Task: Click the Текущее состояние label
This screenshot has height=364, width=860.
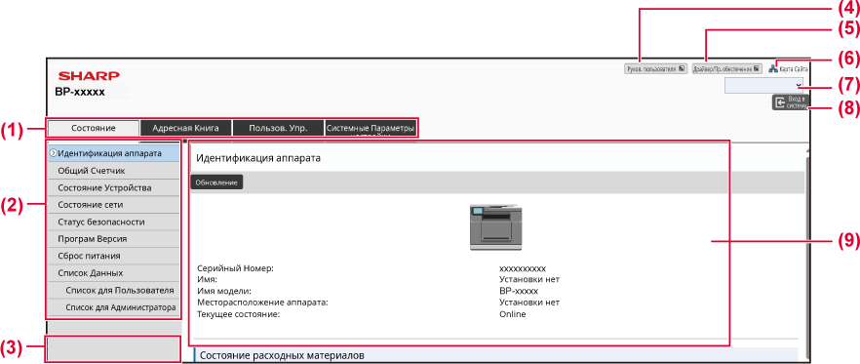Action: tap(239, 314)
